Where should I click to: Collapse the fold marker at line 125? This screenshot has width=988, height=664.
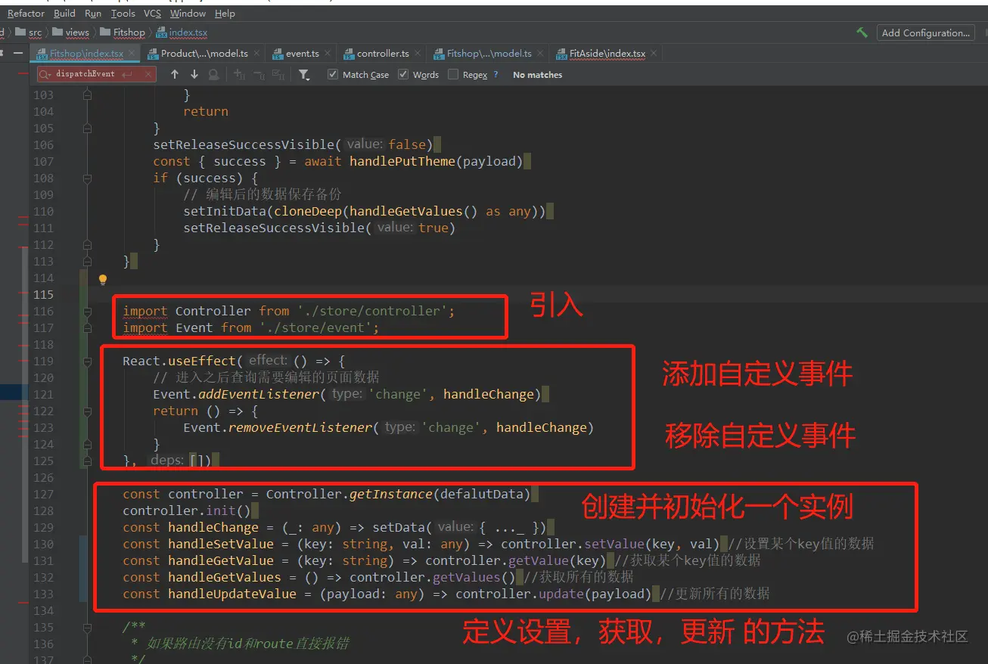pos(87,461)
